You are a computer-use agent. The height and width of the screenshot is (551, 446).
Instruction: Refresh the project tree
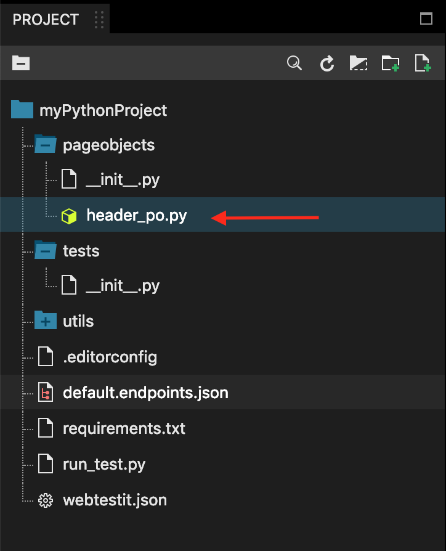(327, 63)
